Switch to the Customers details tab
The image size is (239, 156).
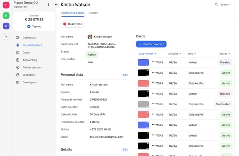coord(73,13)
